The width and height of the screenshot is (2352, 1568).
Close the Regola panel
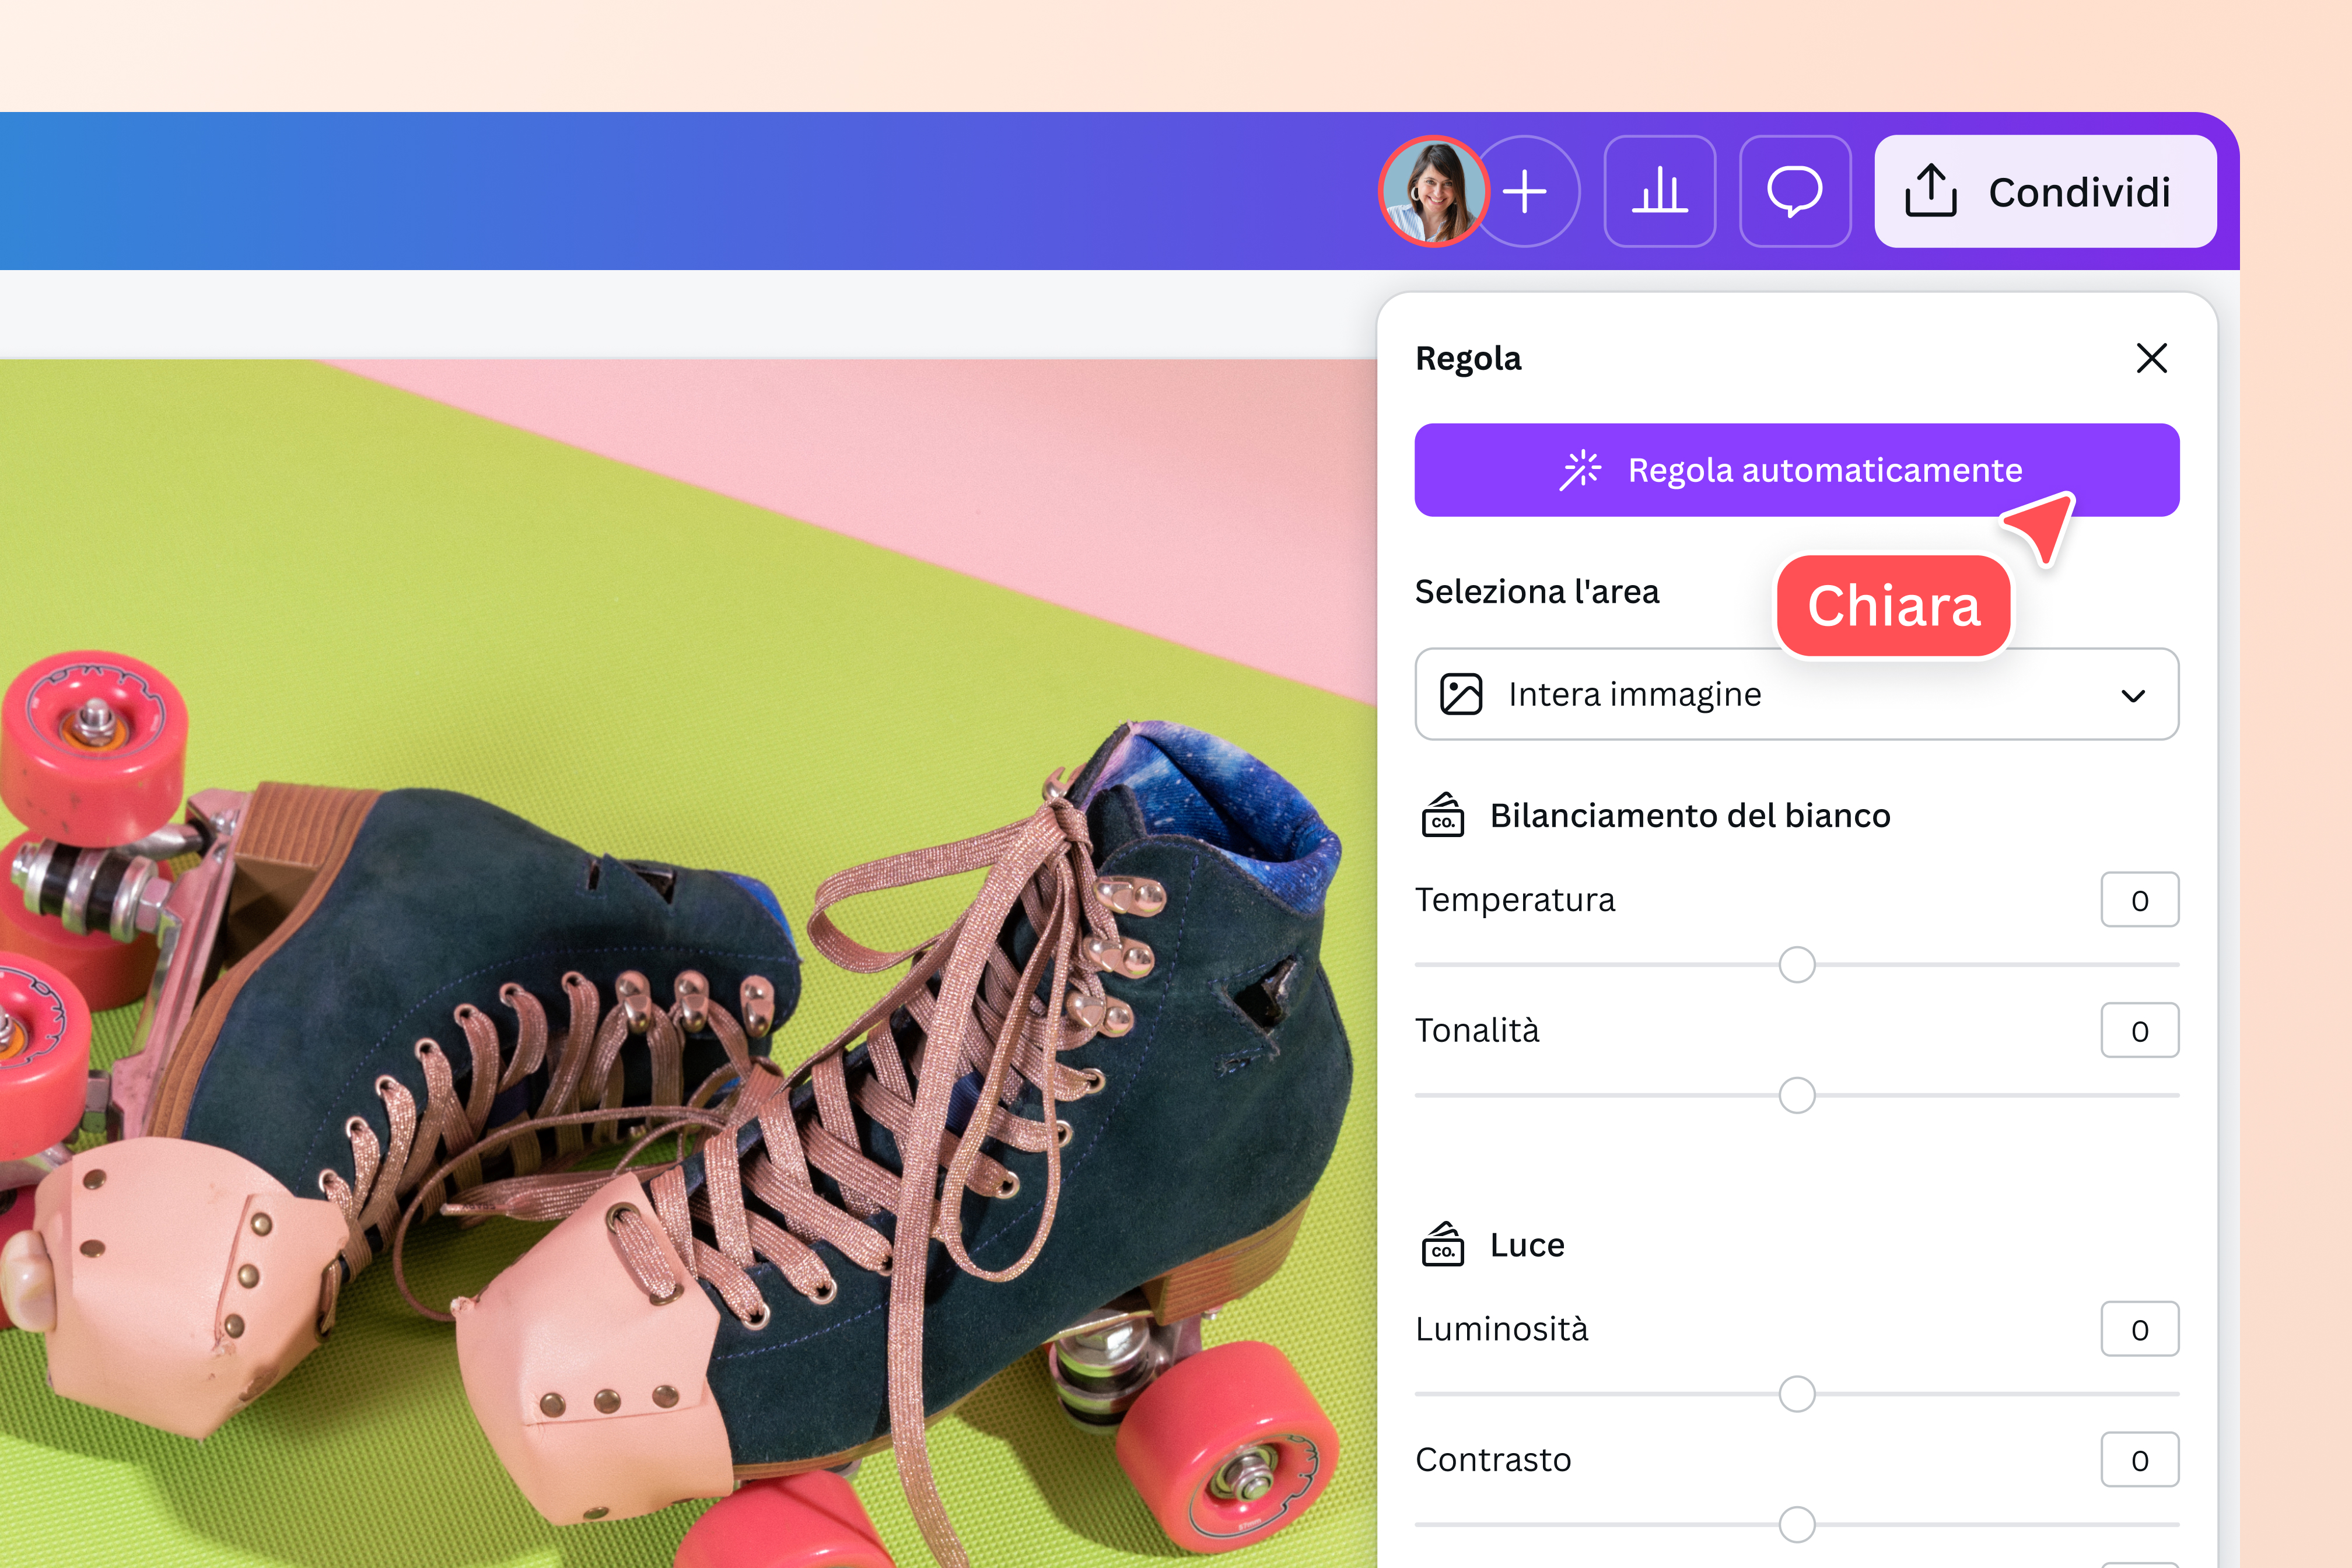coord(2151,358)
